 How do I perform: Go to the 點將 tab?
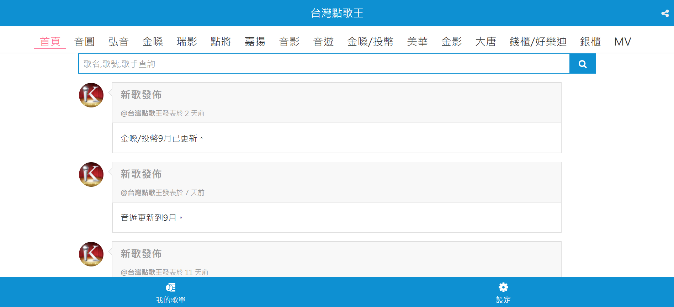tap(221, 42)
